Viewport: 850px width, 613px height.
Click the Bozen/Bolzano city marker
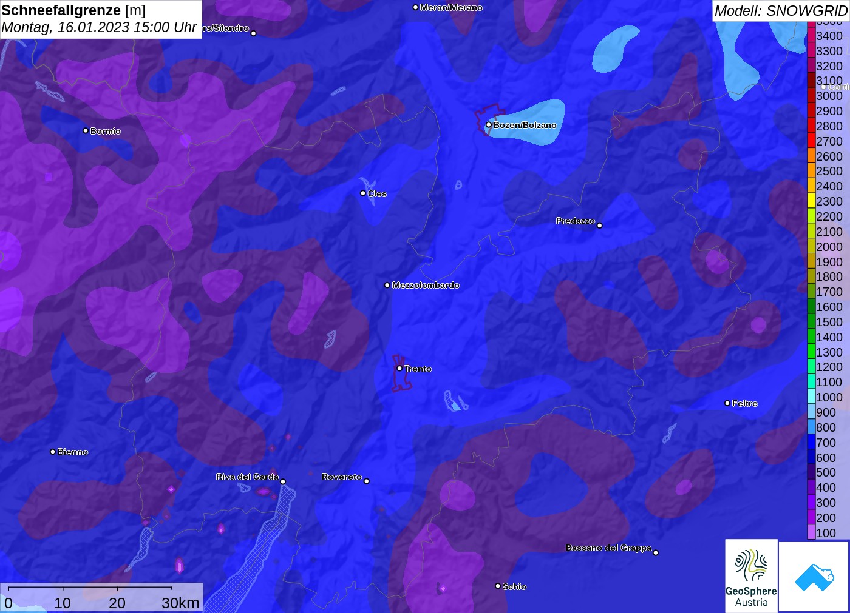[x=489, y=125]
